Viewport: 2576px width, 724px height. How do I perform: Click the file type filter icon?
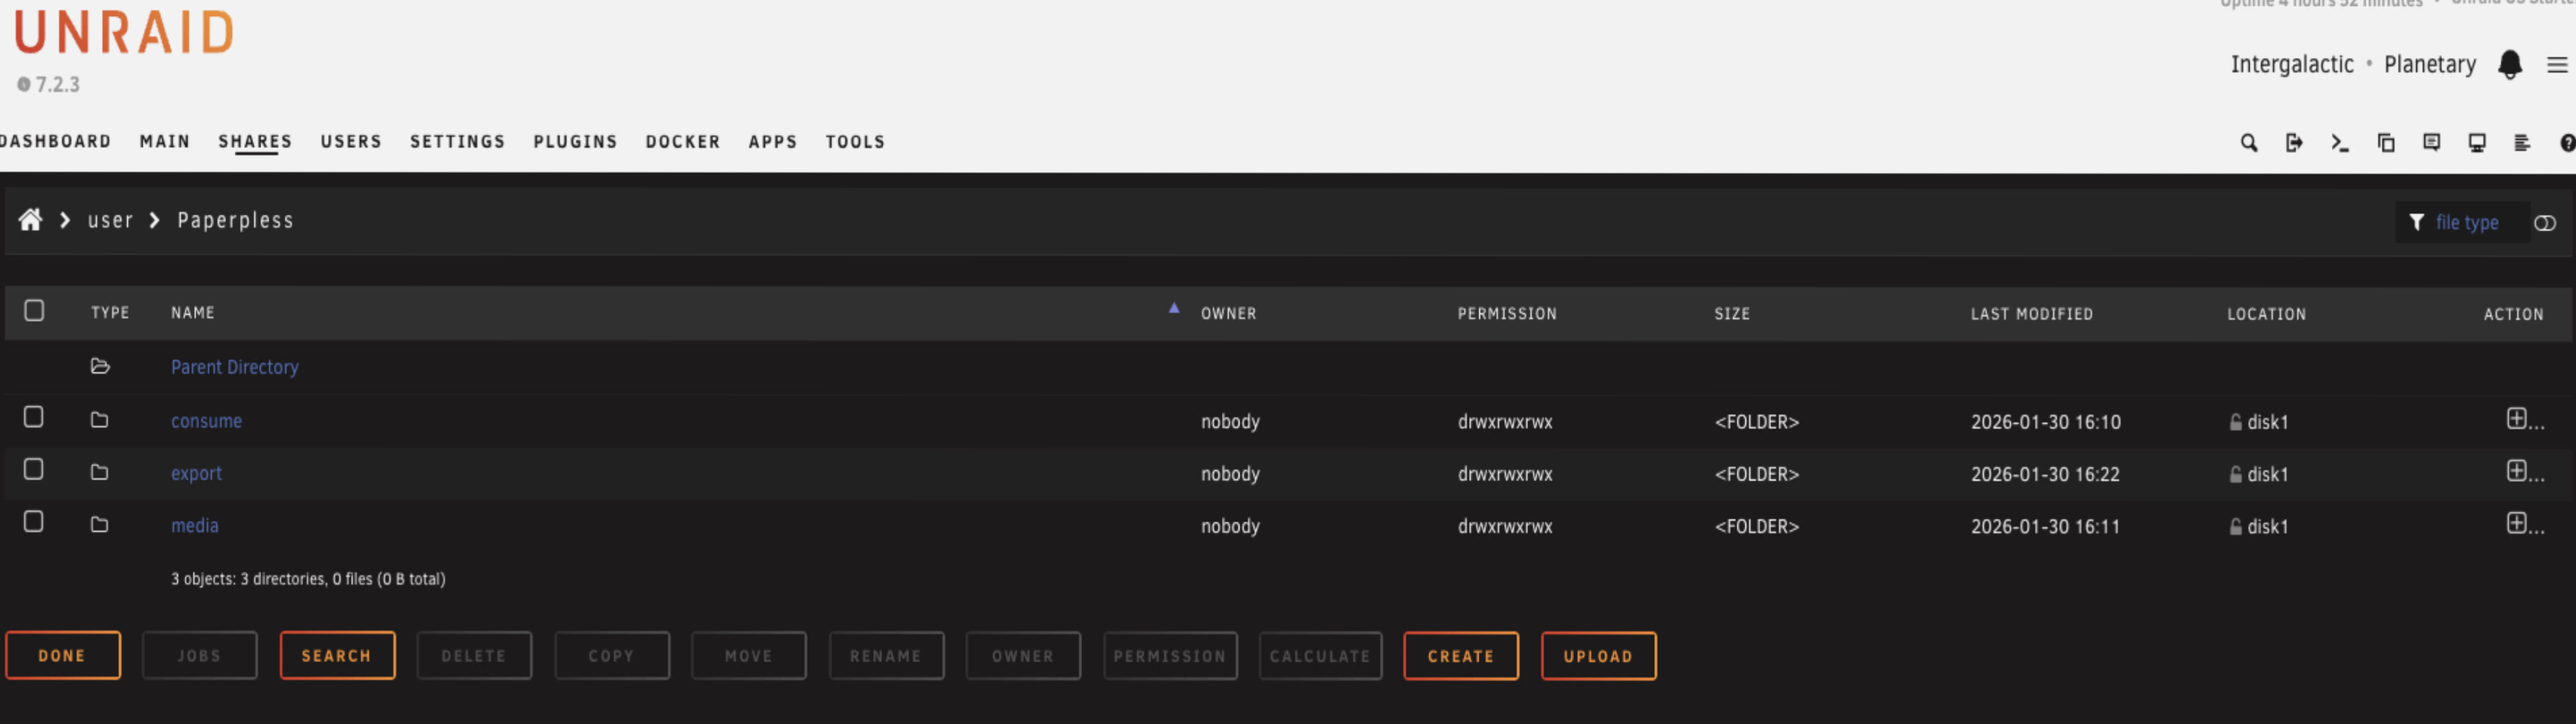[2416, 222]
